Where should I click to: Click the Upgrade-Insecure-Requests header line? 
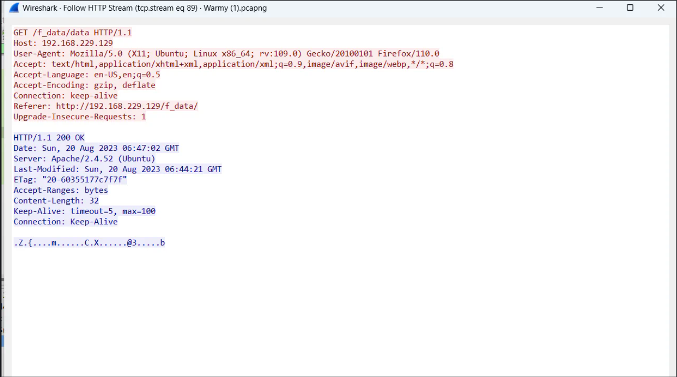[79, 117]
